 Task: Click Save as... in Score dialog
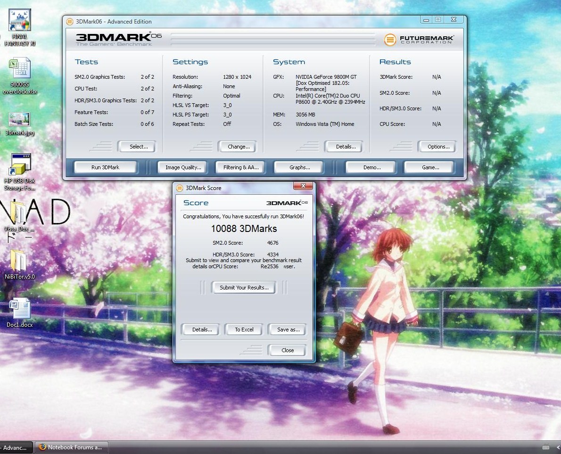(x=288, y=330)
